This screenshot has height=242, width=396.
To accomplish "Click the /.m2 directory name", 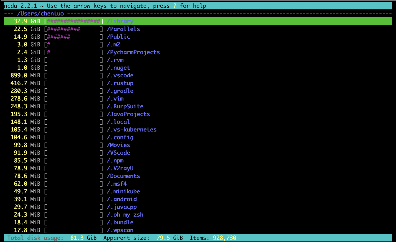I will 113,44.
